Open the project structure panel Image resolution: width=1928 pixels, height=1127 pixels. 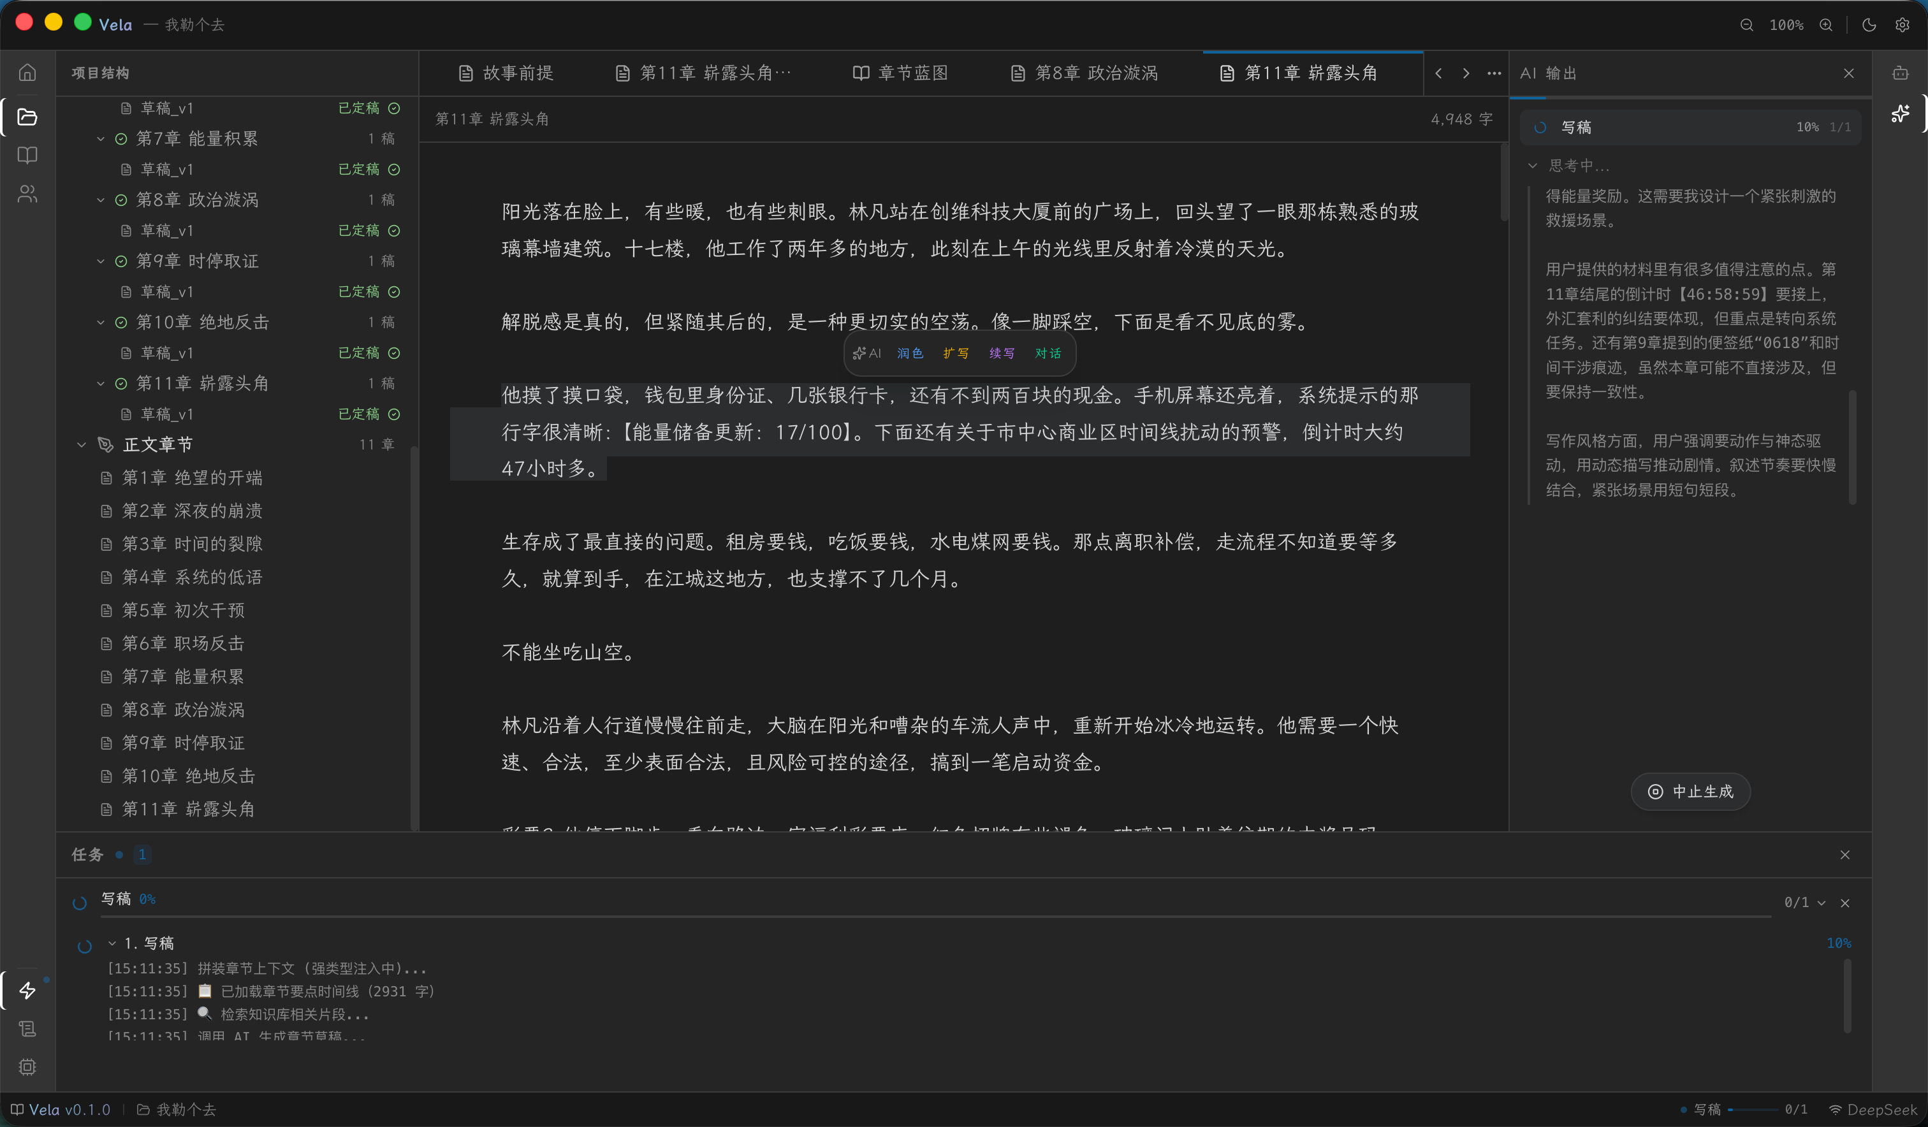[x=27, y=117]
